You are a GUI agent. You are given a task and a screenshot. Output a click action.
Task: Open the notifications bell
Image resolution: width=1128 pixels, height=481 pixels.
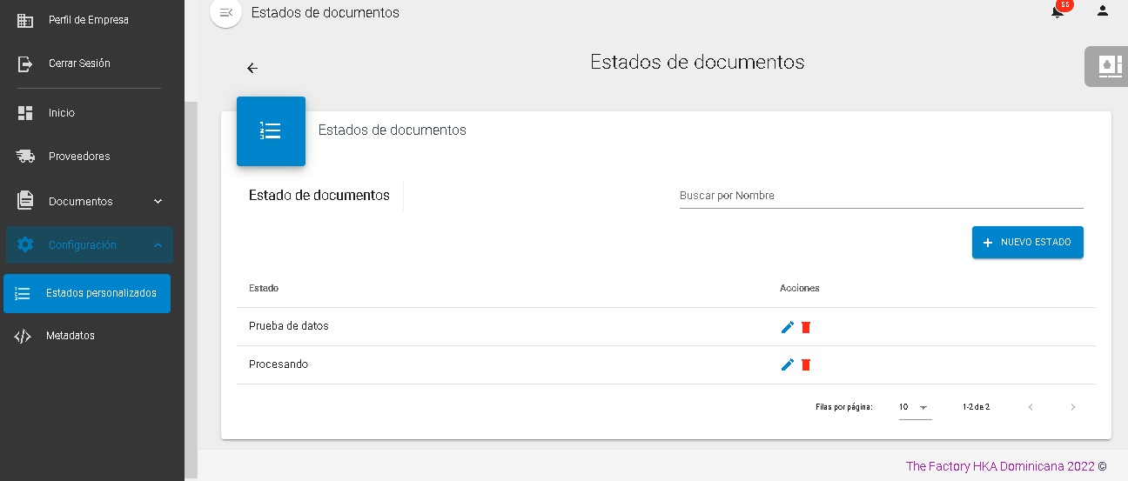pos(1057,11)
